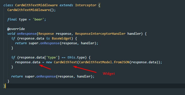
Task: Click 'response.data' on the assignment line's left side
Action: (28, 62)
